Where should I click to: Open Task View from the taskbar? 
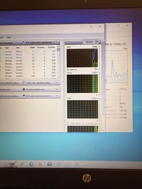click(22, 164)
